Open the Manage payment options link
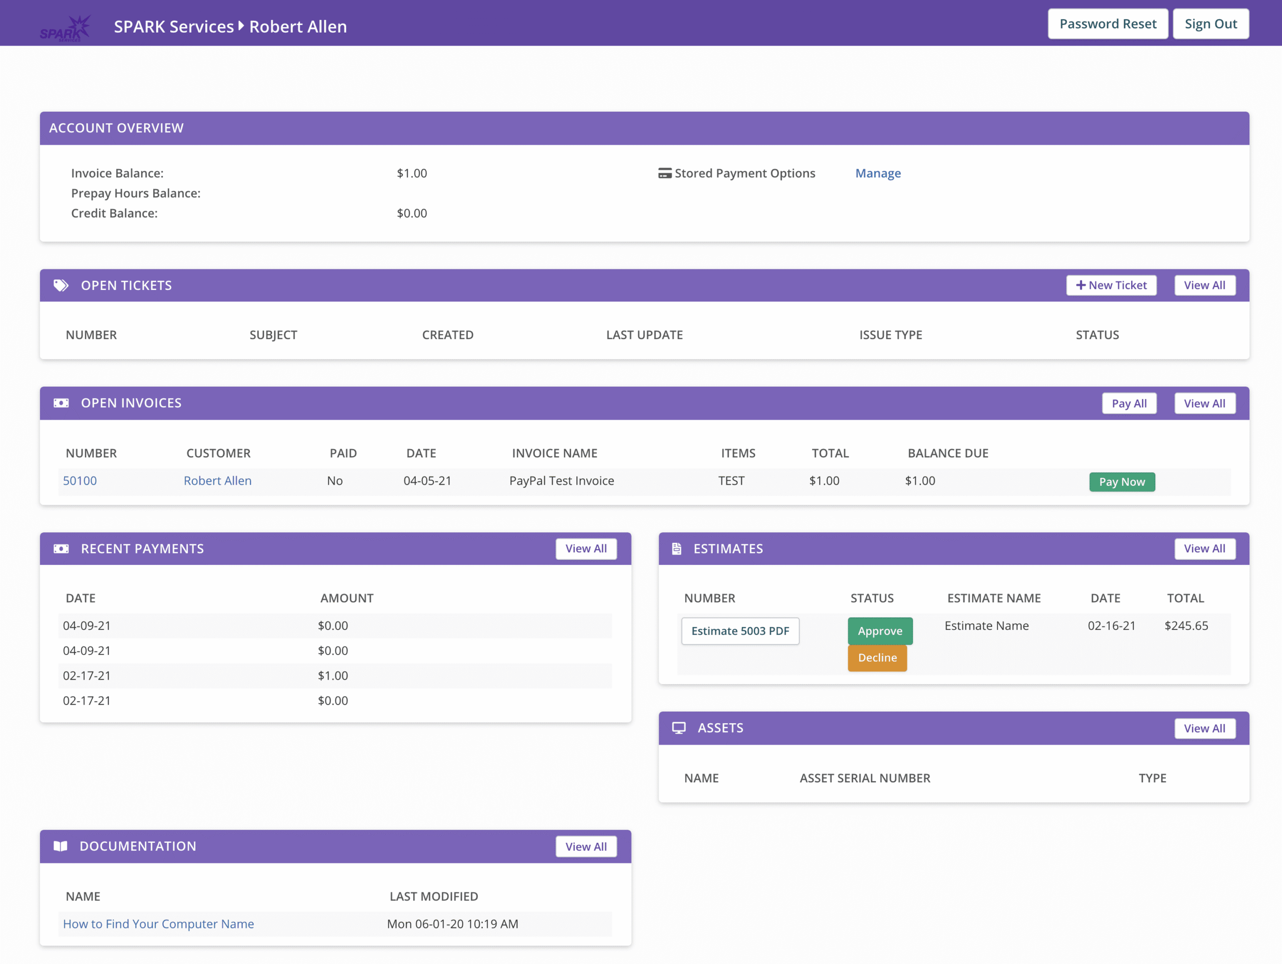The image size is (1282, 964). (x=877, y=173)
